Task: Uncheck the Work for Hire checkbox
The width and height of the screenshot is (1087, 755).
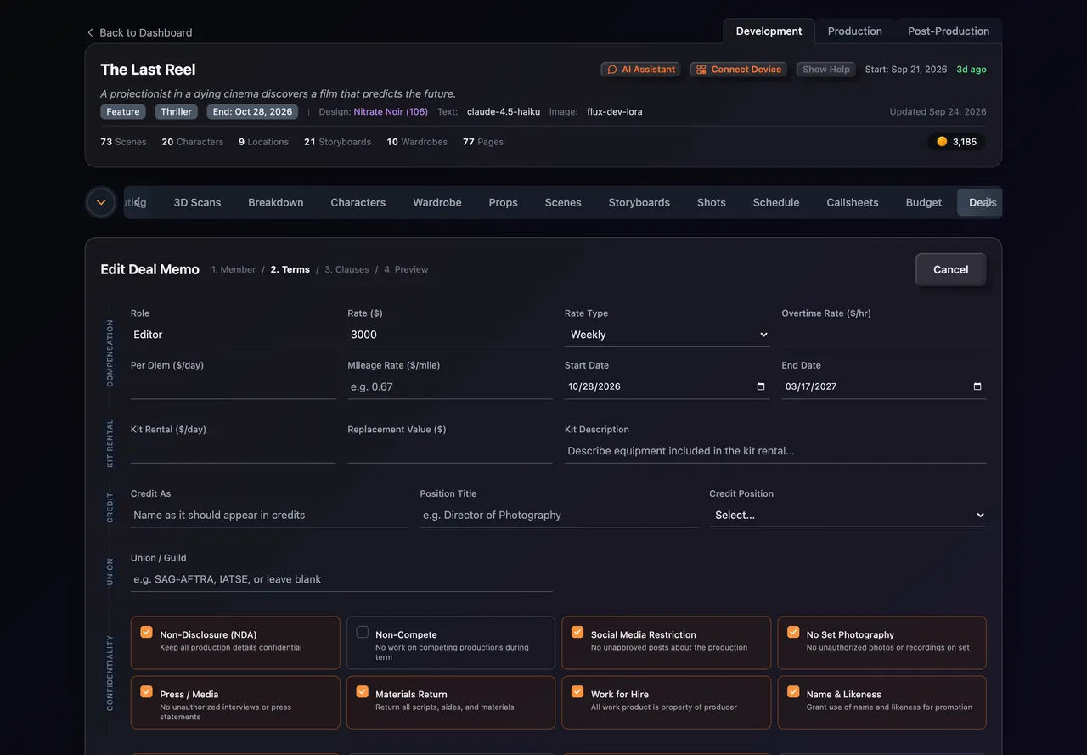Action: point(577,691)
